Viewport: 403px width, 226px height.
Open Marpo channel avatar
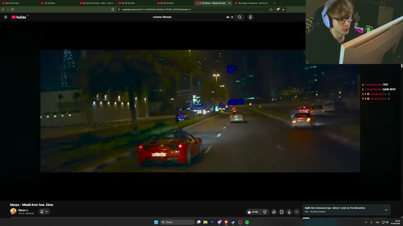coord(13,212)
